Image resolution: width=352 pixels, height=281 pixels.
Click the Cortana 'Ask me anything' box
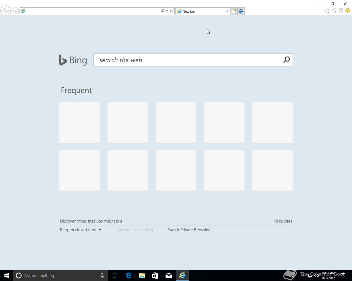pos(60,276)
